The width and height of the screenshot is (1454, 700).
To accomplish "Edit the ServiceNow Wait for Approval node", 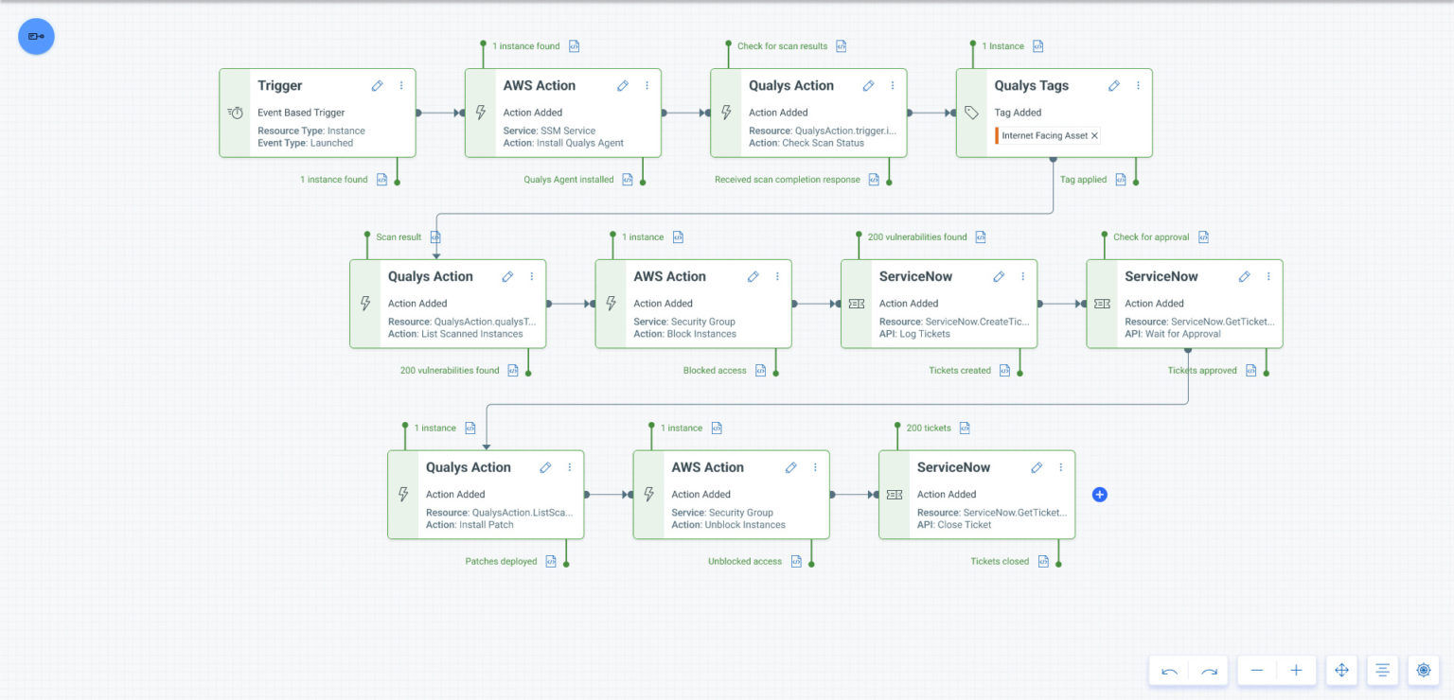I will coord(1244,276).
